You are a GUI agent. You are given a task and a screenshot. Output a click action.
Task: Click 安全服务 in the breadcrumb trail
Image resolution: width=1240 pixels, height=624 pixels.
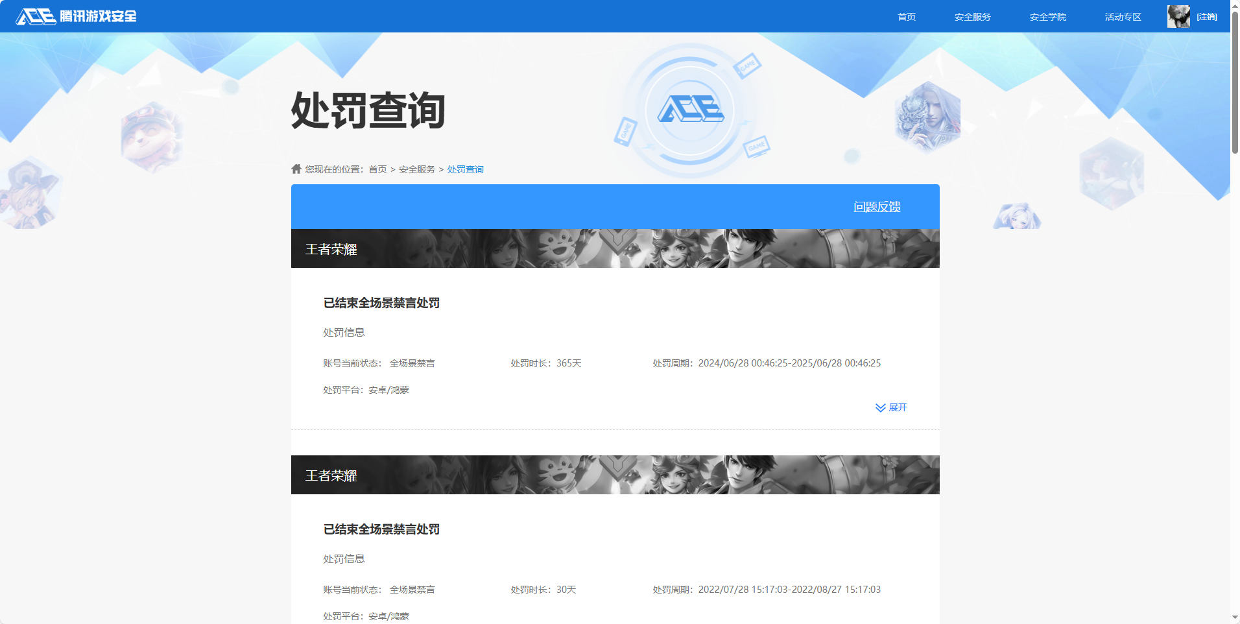tap(416, 168)
